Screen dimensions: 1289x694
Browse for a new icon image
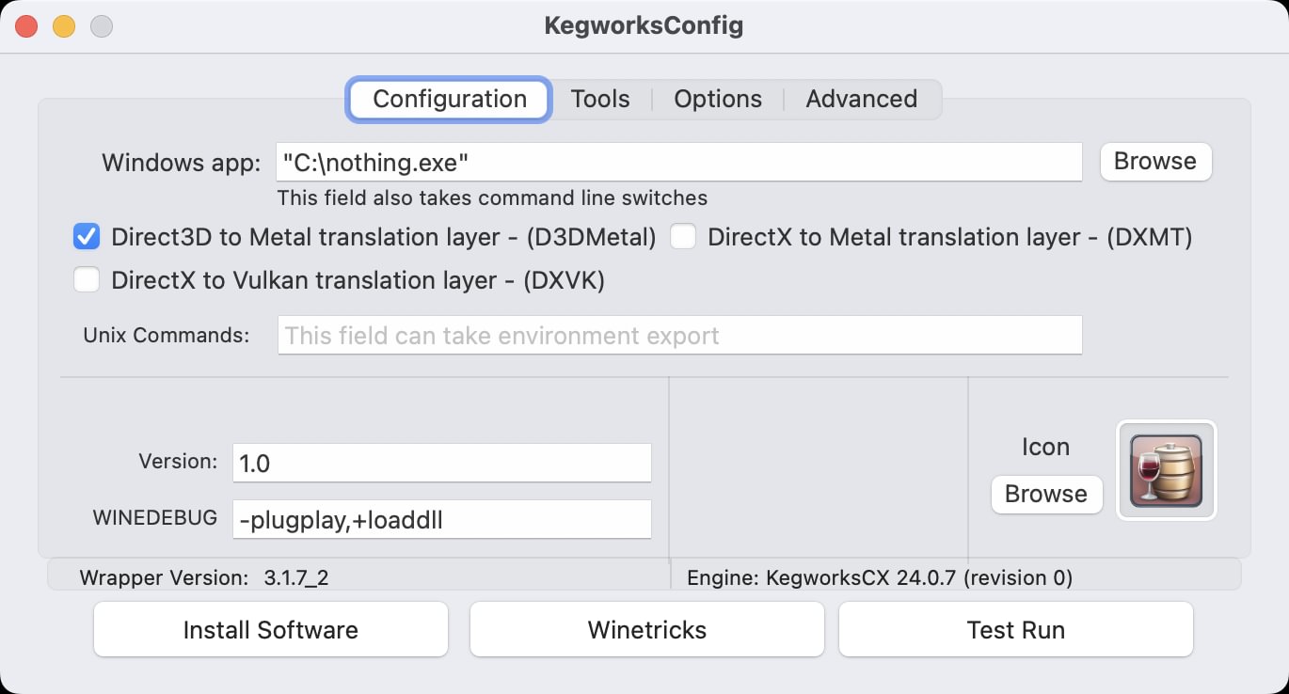[1045, 495]
